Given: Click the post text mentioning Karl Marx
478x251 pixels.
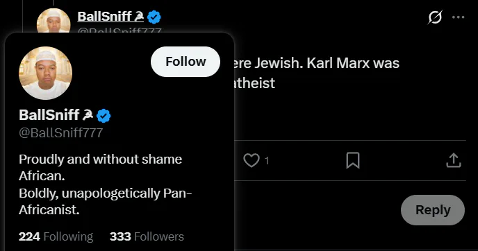Looking at the screenshot, I should (316, 73).
